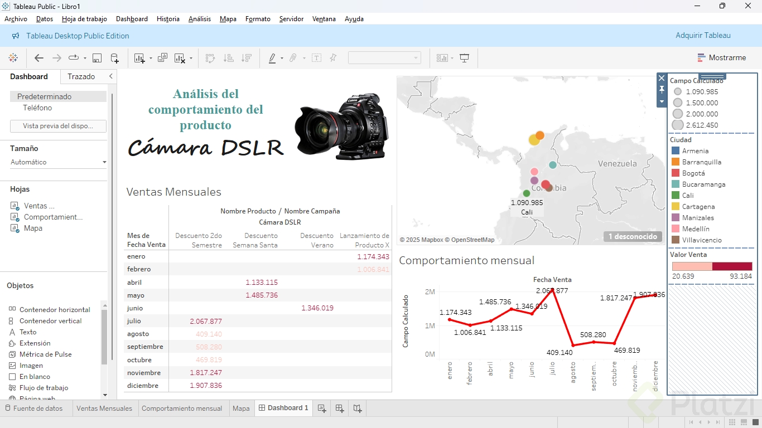This screenshot has height=428, width=762.
Task: Remove legend container with its X button
Action: [662, 79]
